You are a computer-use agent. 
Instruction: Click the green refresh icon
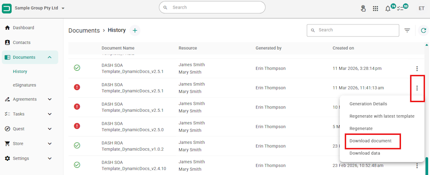coord(424,31)
